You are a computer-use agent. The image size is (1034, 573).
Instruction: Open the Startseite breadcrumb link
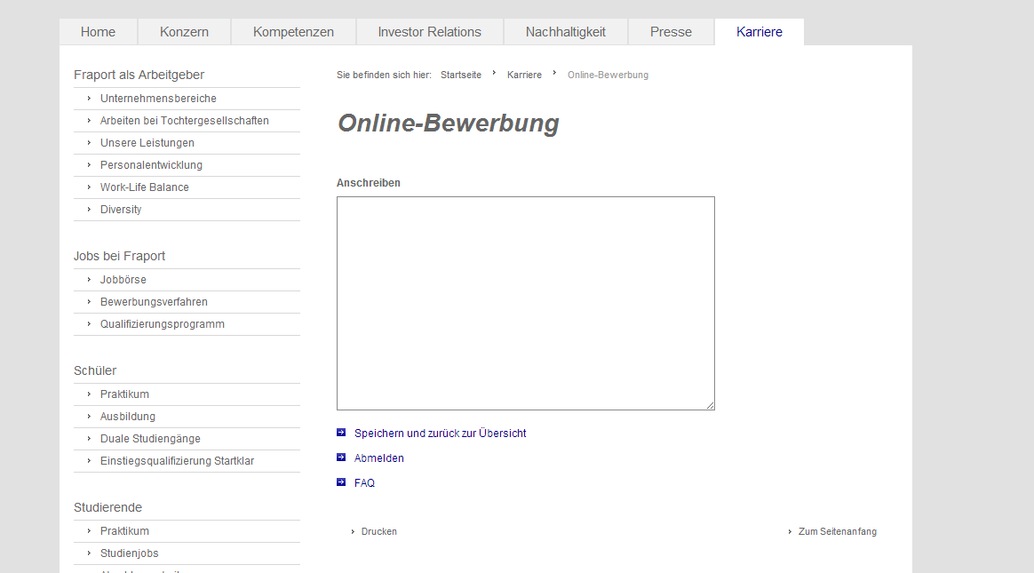pyautogui.click(x=460, y=75)
